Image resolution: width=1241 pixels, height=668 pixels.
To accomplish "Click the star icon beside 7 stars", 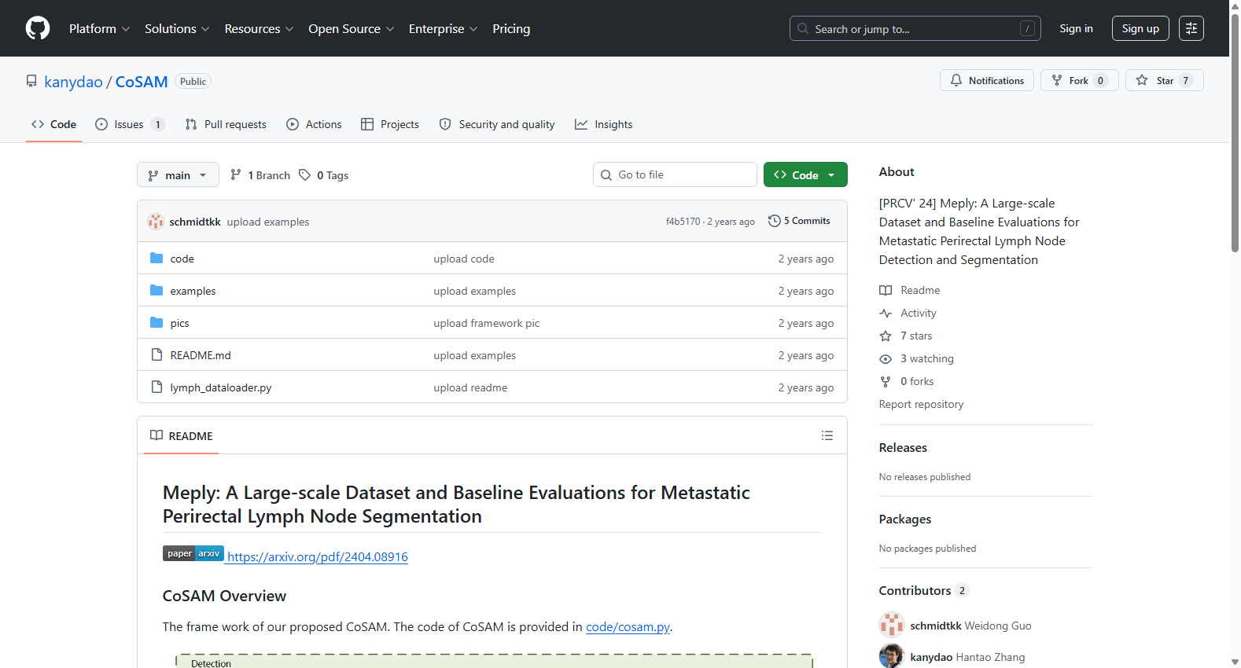I will [x=886, y=336].
